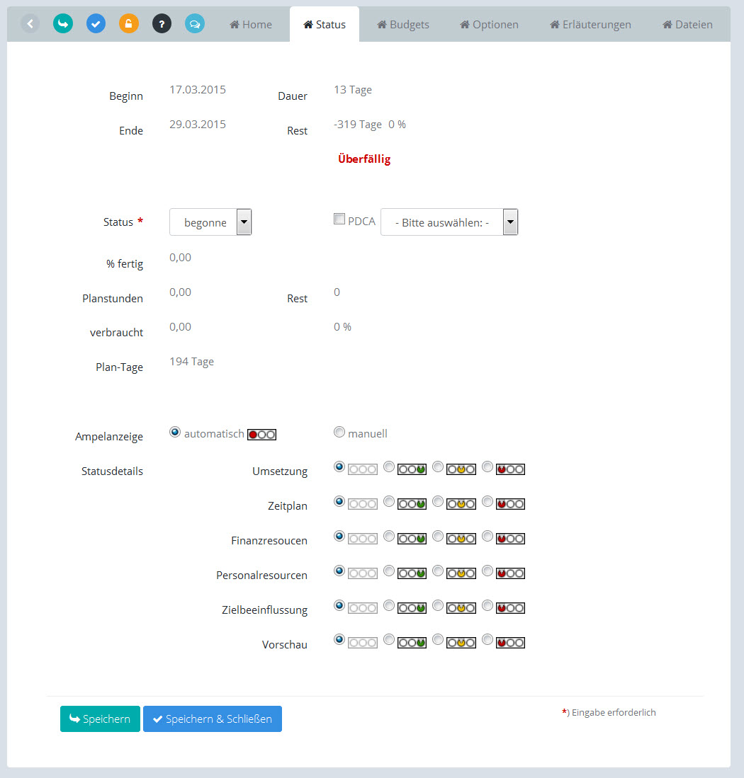
Task: Click Speichern & Schließen button
Action: click(x=213, y=719)
